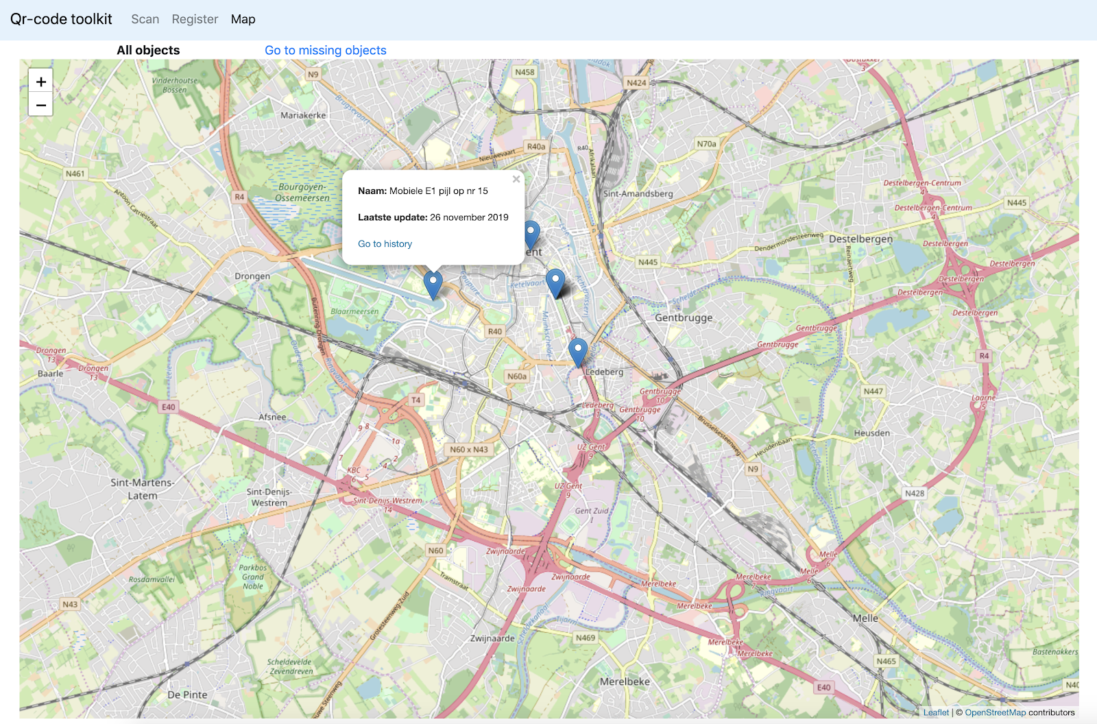
Task: Switch to the Map page
Action: (243, 19)
